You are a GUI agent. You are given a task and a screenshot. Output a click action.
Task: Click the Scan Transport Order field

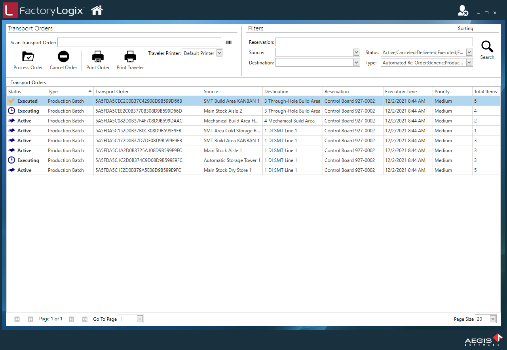[x=139, y=42]
